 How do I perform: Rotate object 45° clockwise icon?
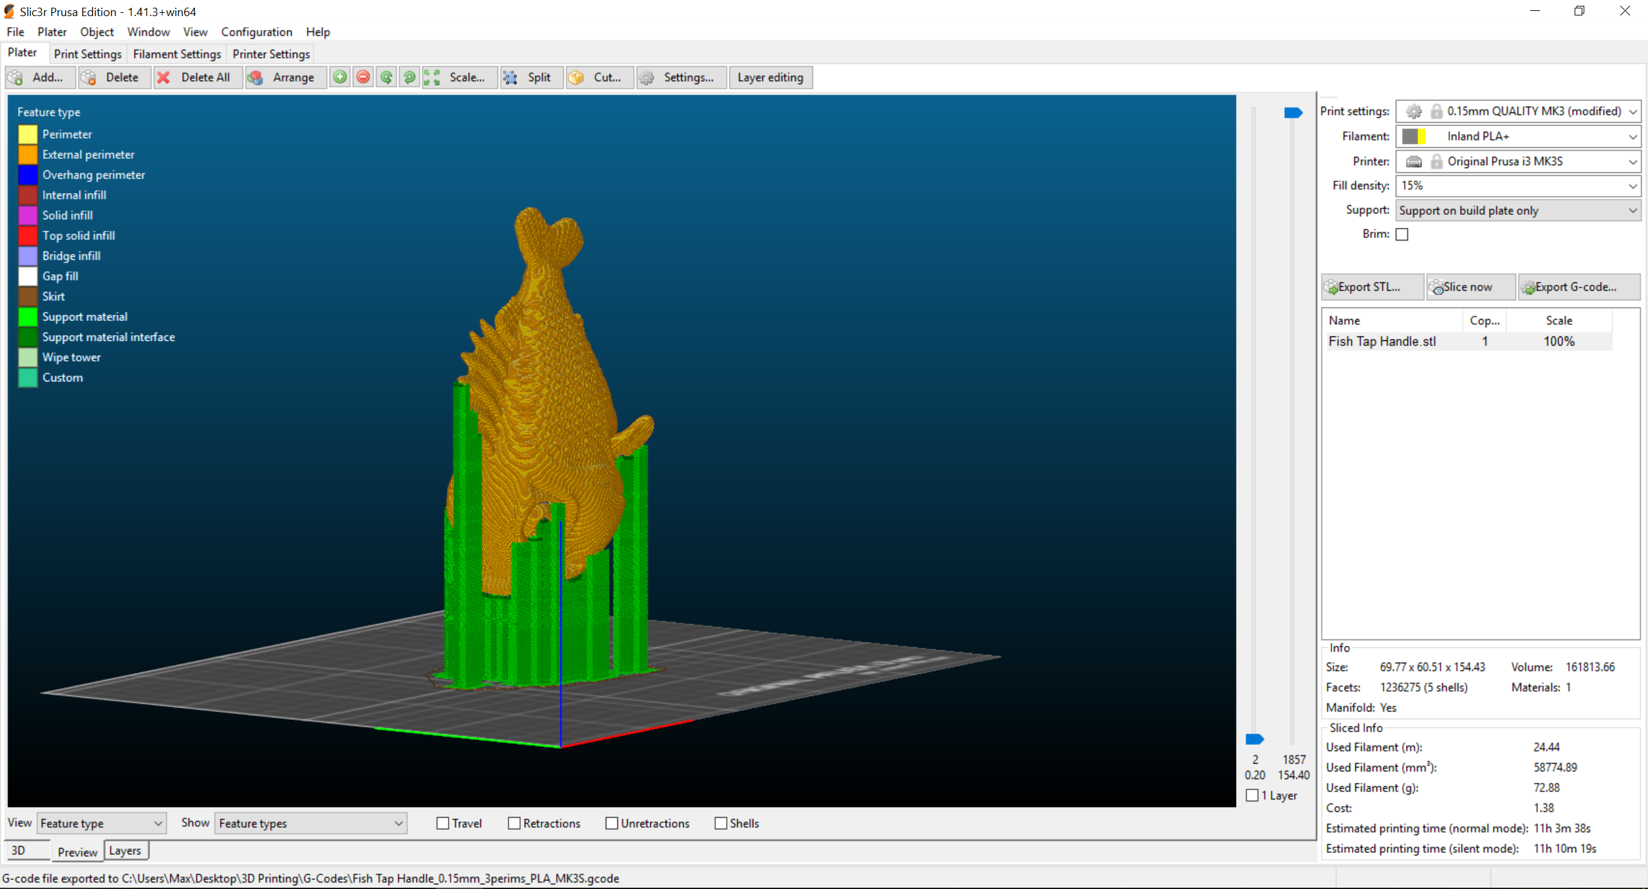pyautogui.click(x=409, y=78)
